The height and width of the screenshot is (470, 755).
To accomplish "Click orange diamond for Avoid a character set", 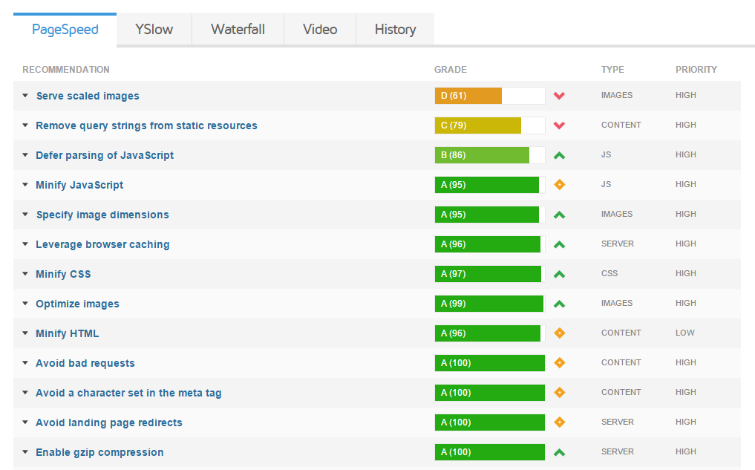I will [559, 393].
